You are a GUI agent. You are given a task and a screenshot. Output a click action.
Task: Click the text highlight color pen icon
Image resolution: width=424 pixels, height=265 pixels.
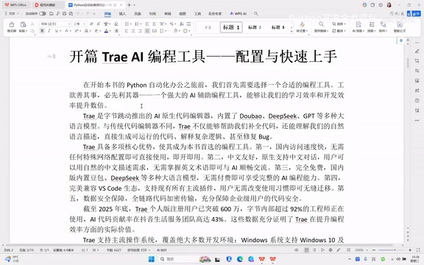[x=96, y=31]
